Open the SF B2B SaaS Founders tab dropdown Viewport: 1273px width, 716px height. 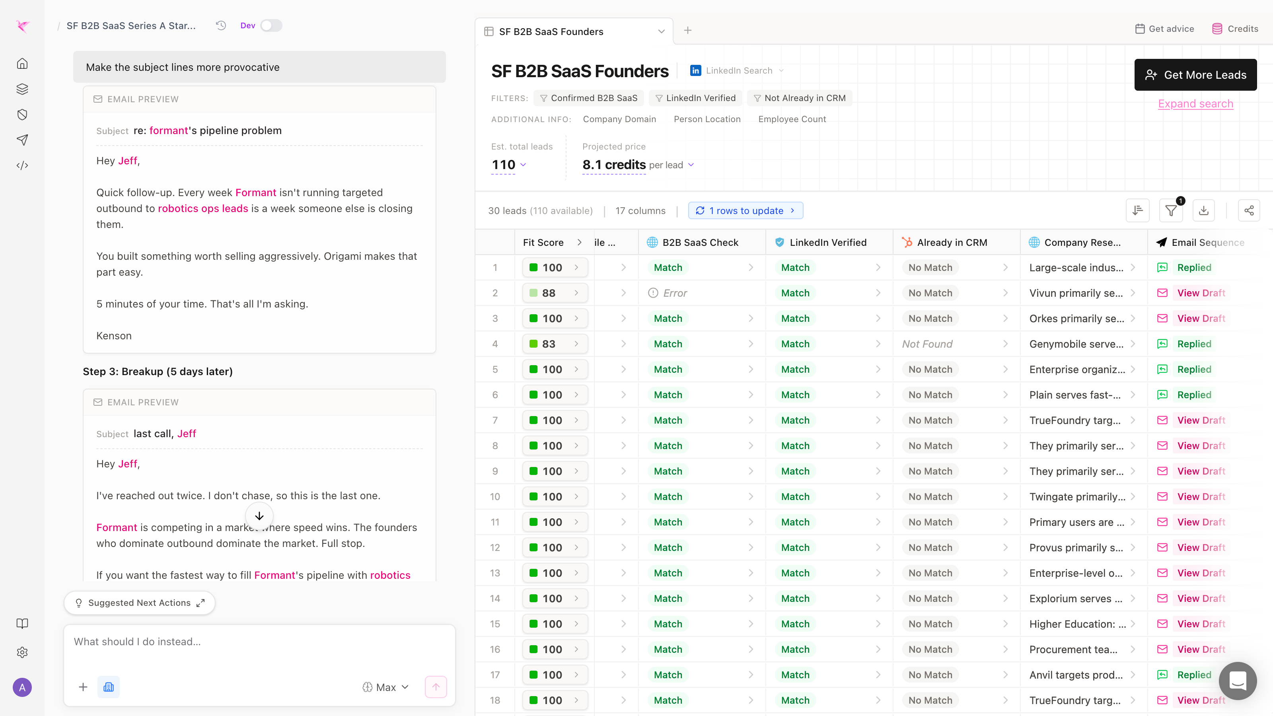click(661, 32)
